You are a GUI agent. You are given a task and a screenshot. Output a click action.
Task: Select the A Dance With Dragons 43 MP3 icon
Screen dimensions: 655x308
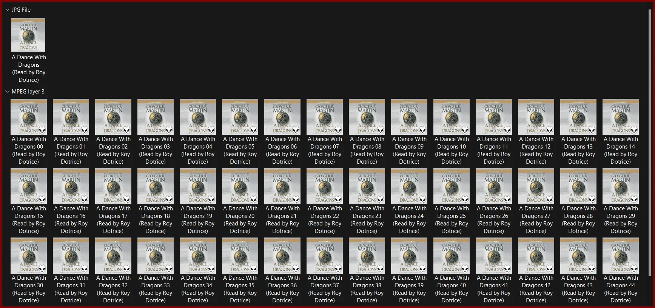[x=578, y=256]
